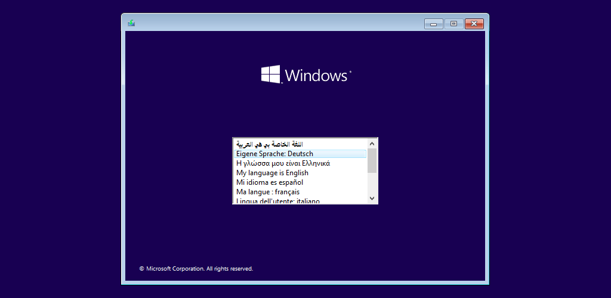Select "Mi idioma es español"
Image resolution: width=611 pixels, height=298 pixels.
click(x=300, y=182)
